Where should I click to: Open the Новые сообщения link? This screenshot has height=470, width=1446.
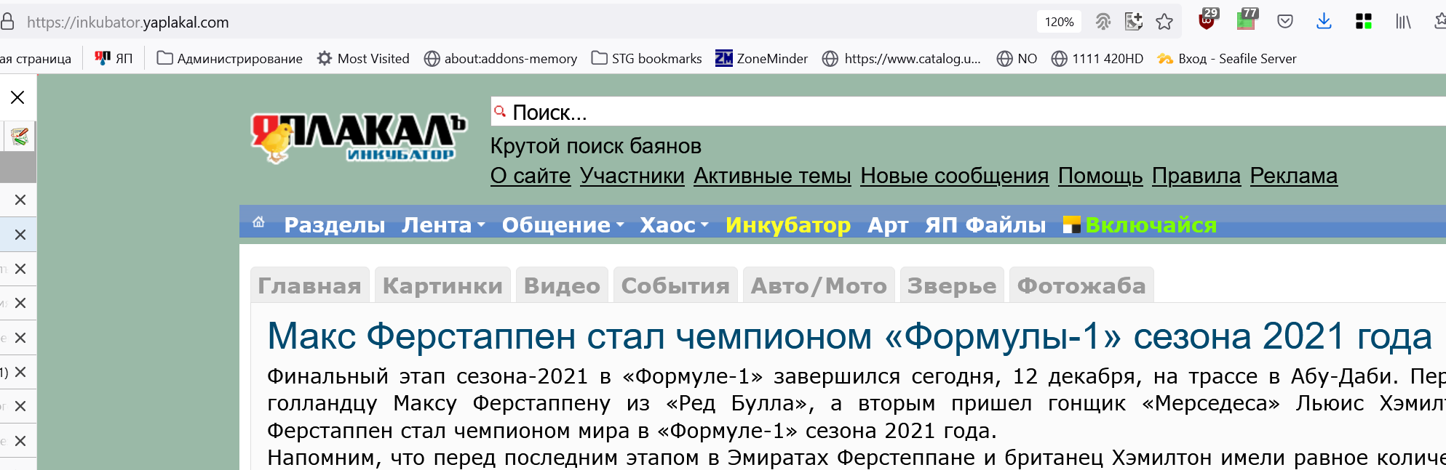coord(955,176)
